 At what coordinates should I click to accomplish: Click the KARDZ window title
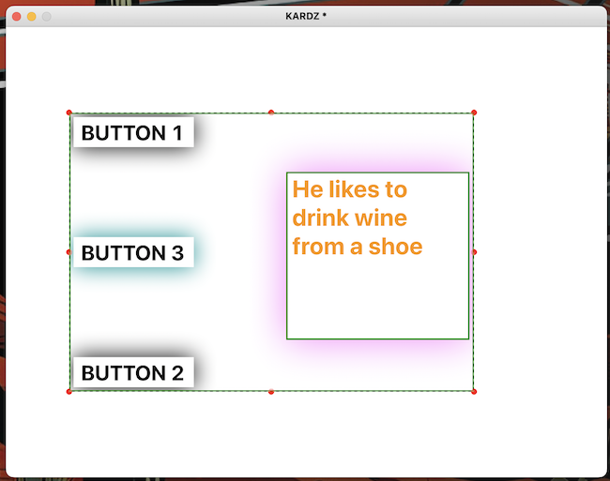(x=306, y=16)
